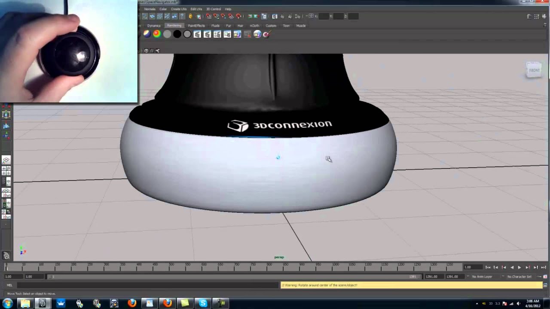Image resolution: width=550 pixels, height=309 pixels.
Task: Go to start of playback range
Action: click(488, 267)
